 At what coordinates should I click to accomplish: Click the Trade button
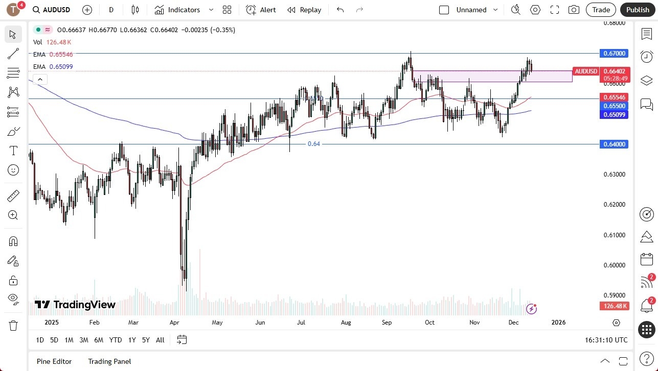[600, 9]
